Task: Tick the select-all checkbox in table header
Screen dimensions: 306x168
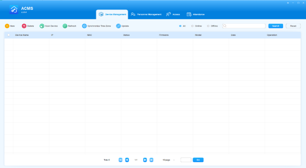Action: coord(9,35)
